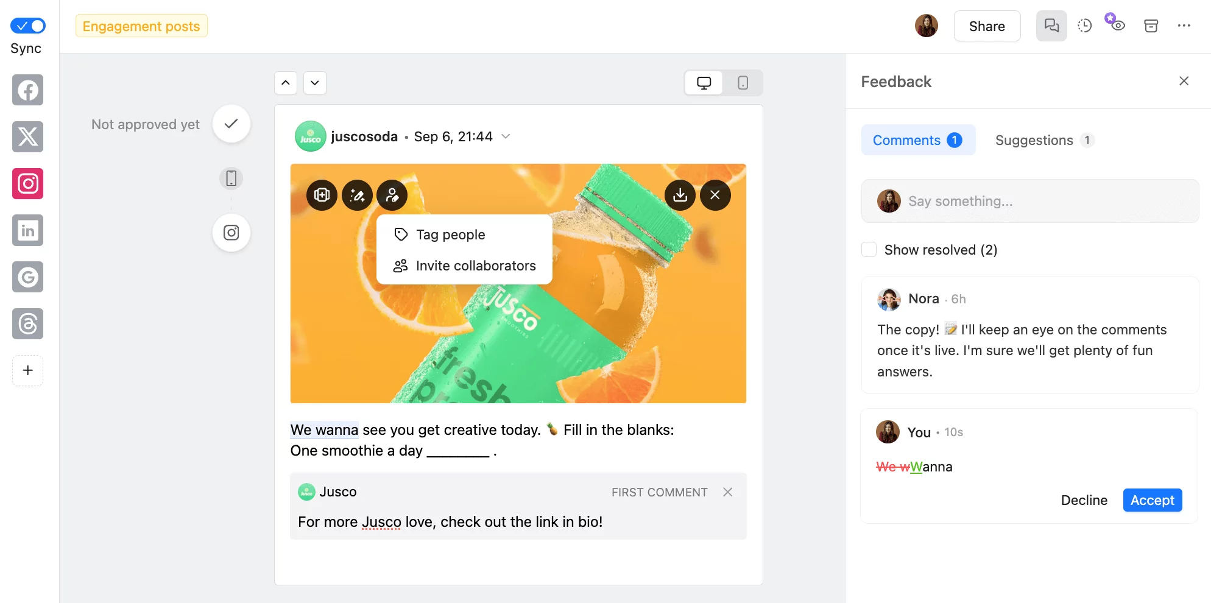Viewport: 1211px width, 603px height.
Task: Navigate to next post with down chevron
Action: (314, 83)
